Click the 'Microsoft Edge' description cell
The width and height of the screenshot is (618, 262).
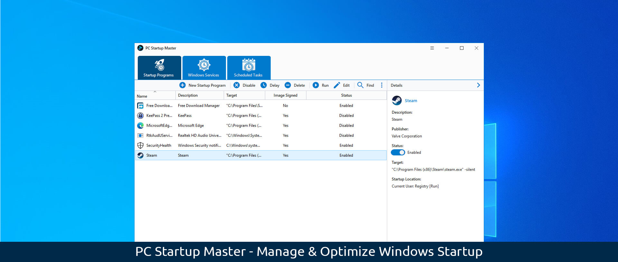191,126
